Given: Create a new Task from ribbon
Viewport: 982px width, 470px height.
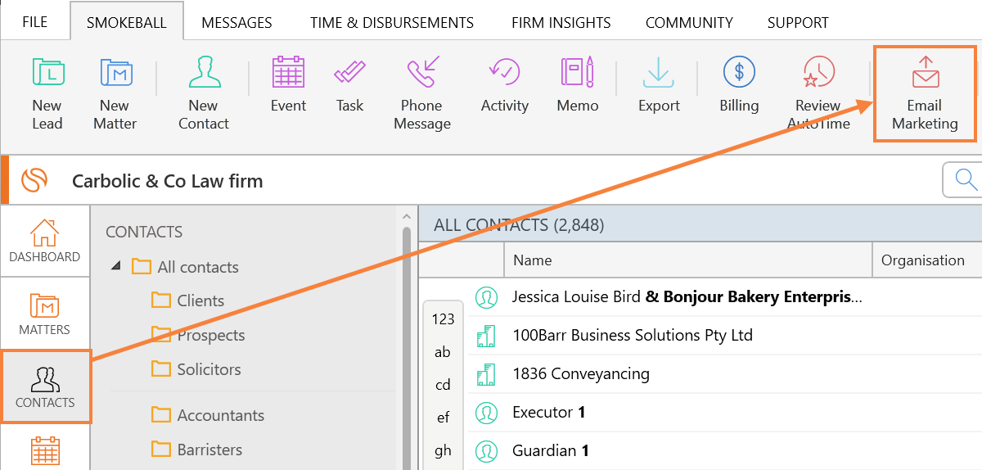Looking at the screenshot, I should click(350, 84).
